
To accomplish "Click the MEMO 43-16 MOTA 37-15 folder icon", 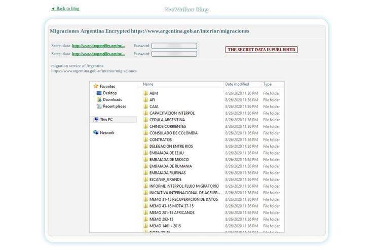I will point(145,206).
